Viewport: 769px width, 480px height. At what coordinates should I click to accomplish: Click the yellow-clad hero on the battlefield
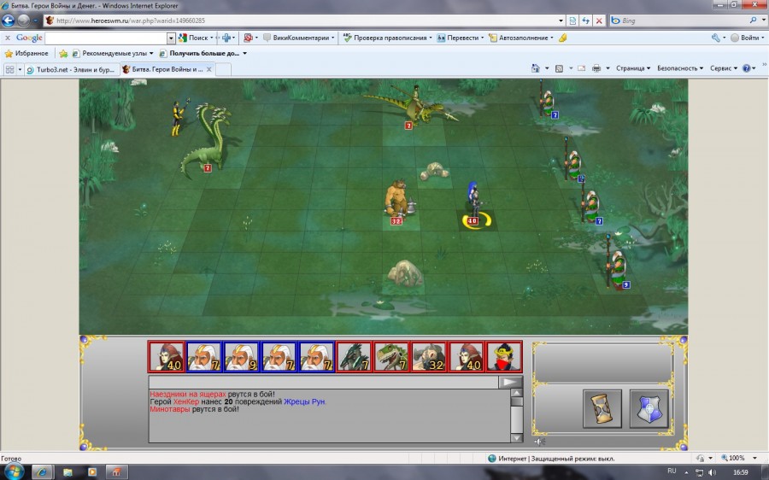coord(179,117)
